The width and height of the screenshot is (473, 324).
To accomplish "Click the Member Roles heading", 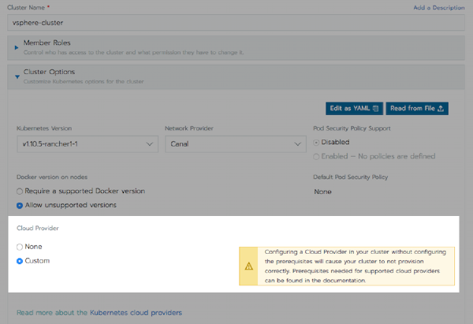I will pos(47,43).
